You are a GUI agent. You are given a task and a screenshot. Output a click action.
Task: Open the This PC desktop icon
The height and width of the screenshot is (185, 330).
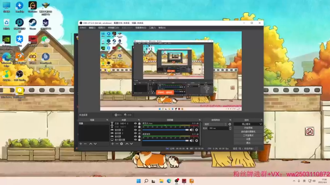7,7
